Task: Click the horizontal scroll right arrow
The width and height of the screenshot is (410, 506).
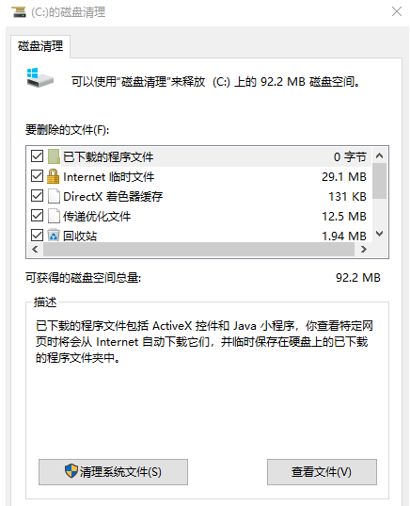Action: 364,250
